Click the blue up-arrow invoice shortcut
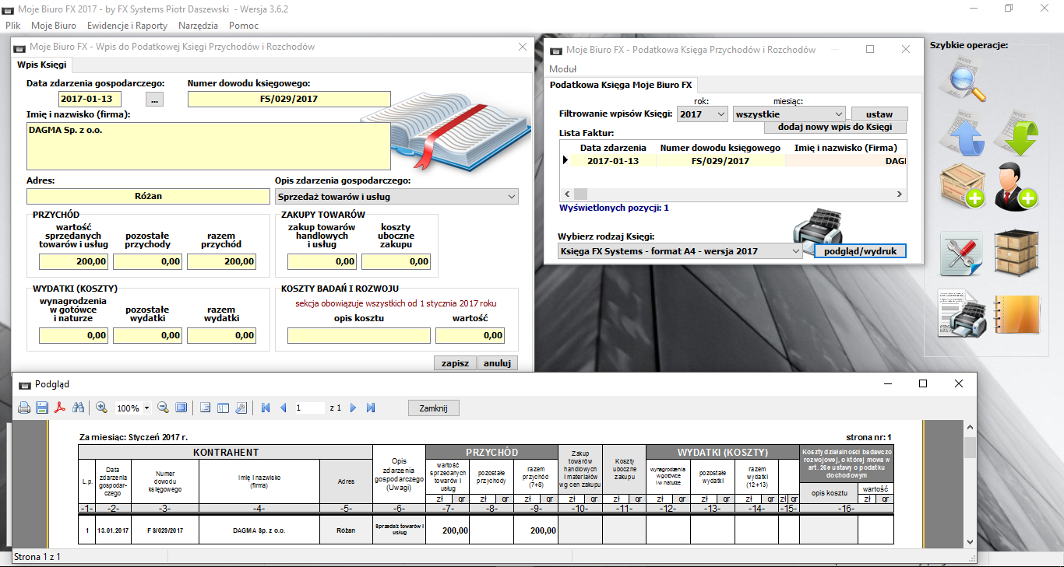 964,133
